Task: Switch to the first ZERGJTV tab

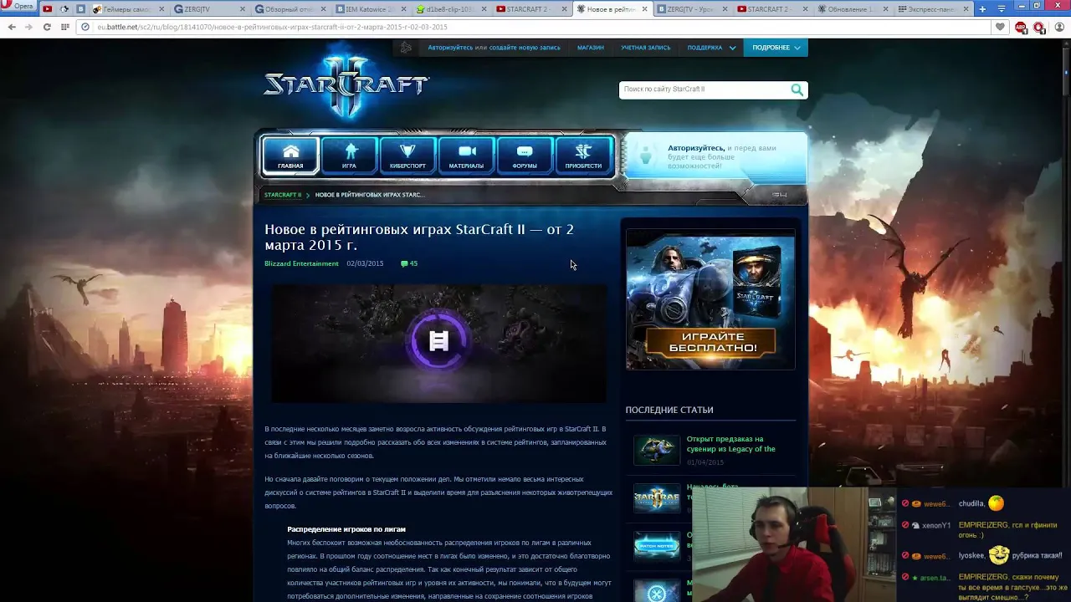Action: pyautogui.click(x=209, y=9)
